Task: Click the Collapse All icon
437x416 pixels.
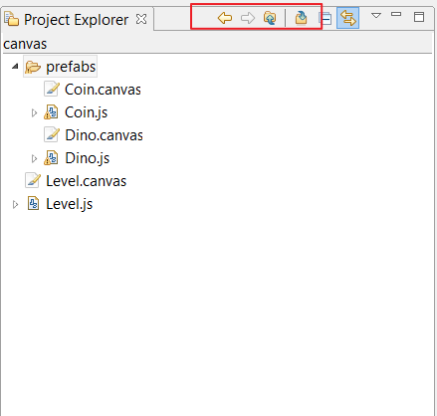Action: 326,19
